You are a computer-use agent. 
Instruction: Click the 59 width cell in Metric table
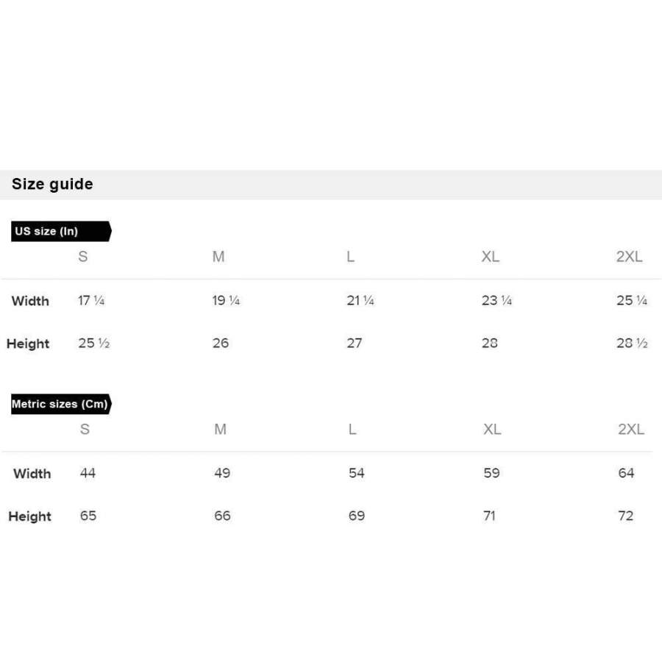point(492,473)
